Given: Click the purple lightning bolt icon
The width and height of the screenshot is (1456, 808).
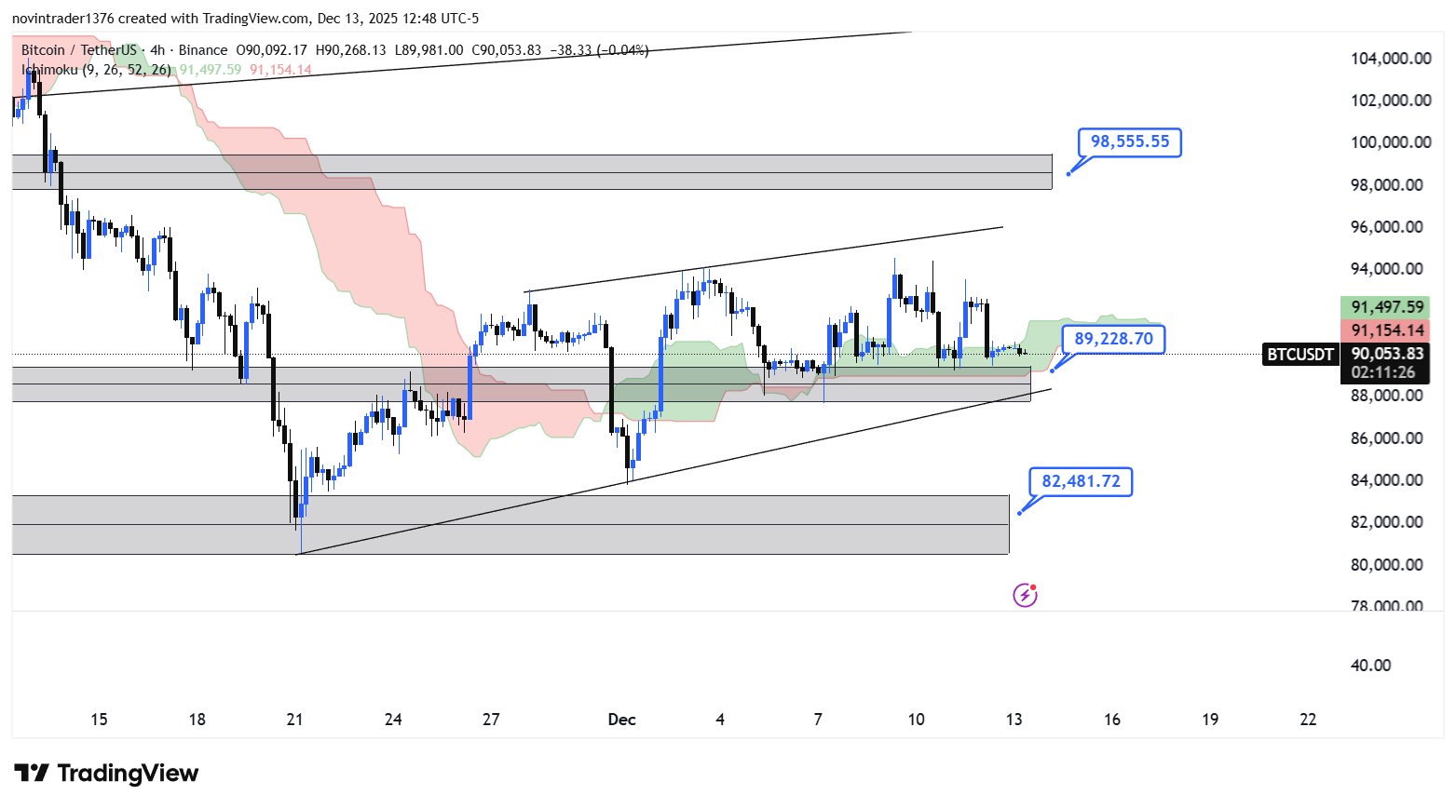Looking at the screenshot, I should click(x=1025, y=595).
